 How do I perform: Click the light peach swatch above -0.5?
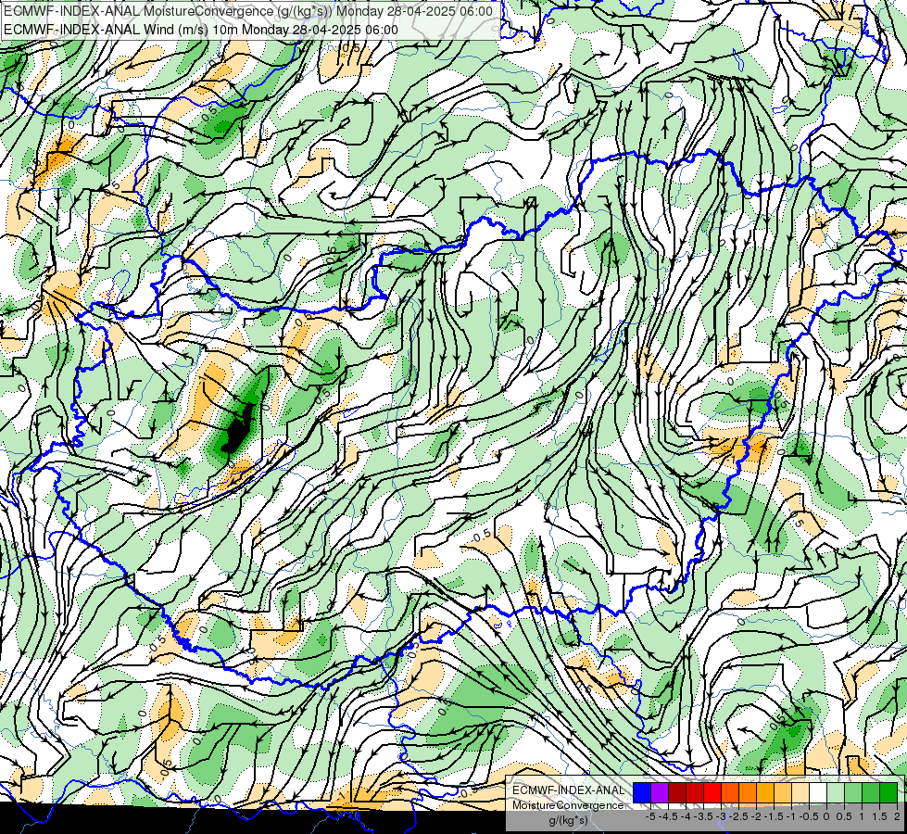click(x=800, y=792)
